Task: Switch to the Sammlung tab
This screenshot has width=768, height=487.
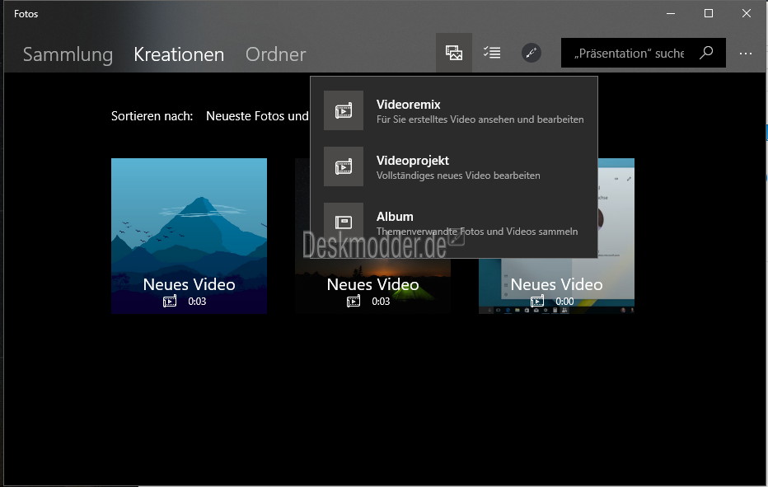Action: pos(68,54)
